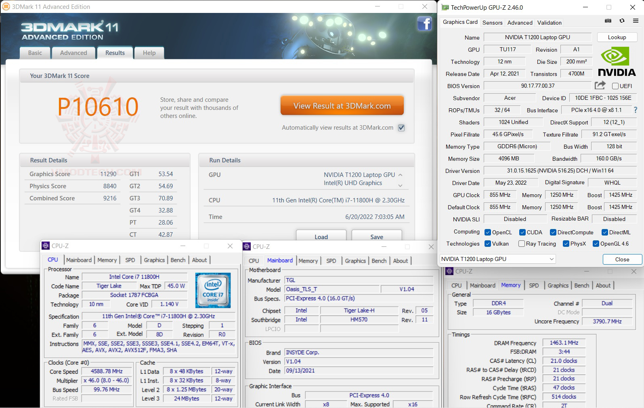
Task: Click the Memory Size value 16 GBytes
Action: [x=498, y=312]
